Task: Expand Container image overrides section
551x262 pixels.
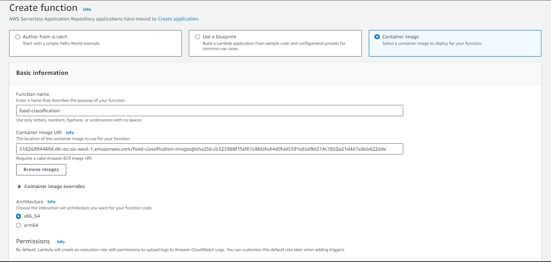Action: (x=51, y=186)
